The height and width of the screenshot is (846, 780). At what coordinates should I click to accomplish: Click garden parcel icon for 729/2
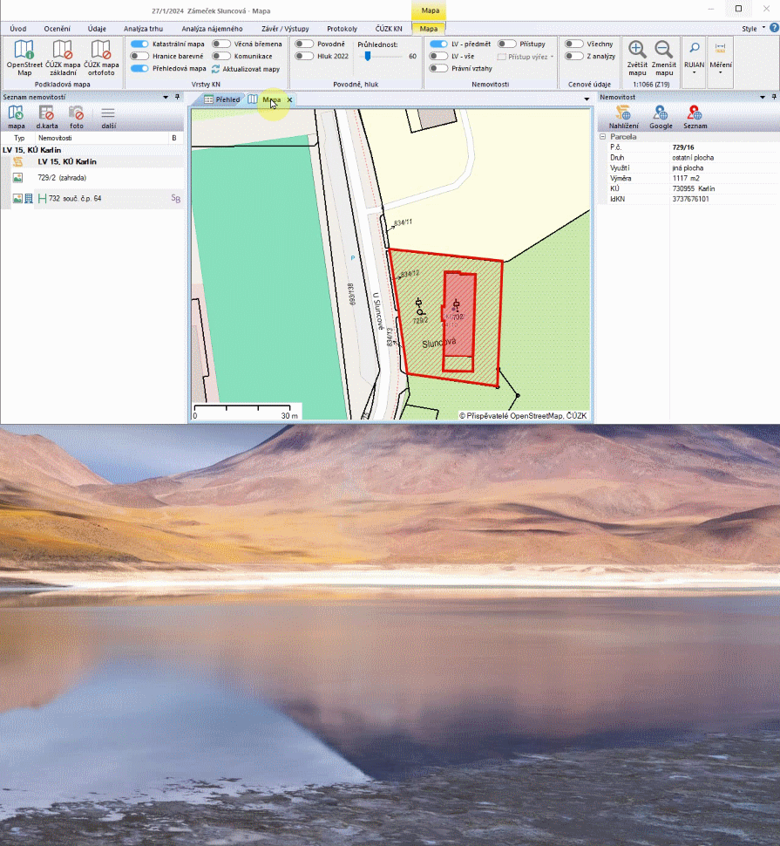click(17, 178)
